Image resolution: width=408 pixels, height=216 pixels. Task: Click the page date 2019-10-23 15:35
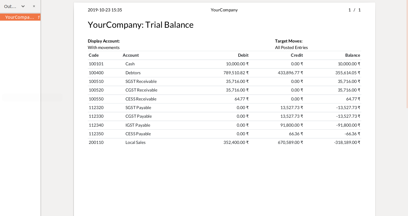pos(105,10)
